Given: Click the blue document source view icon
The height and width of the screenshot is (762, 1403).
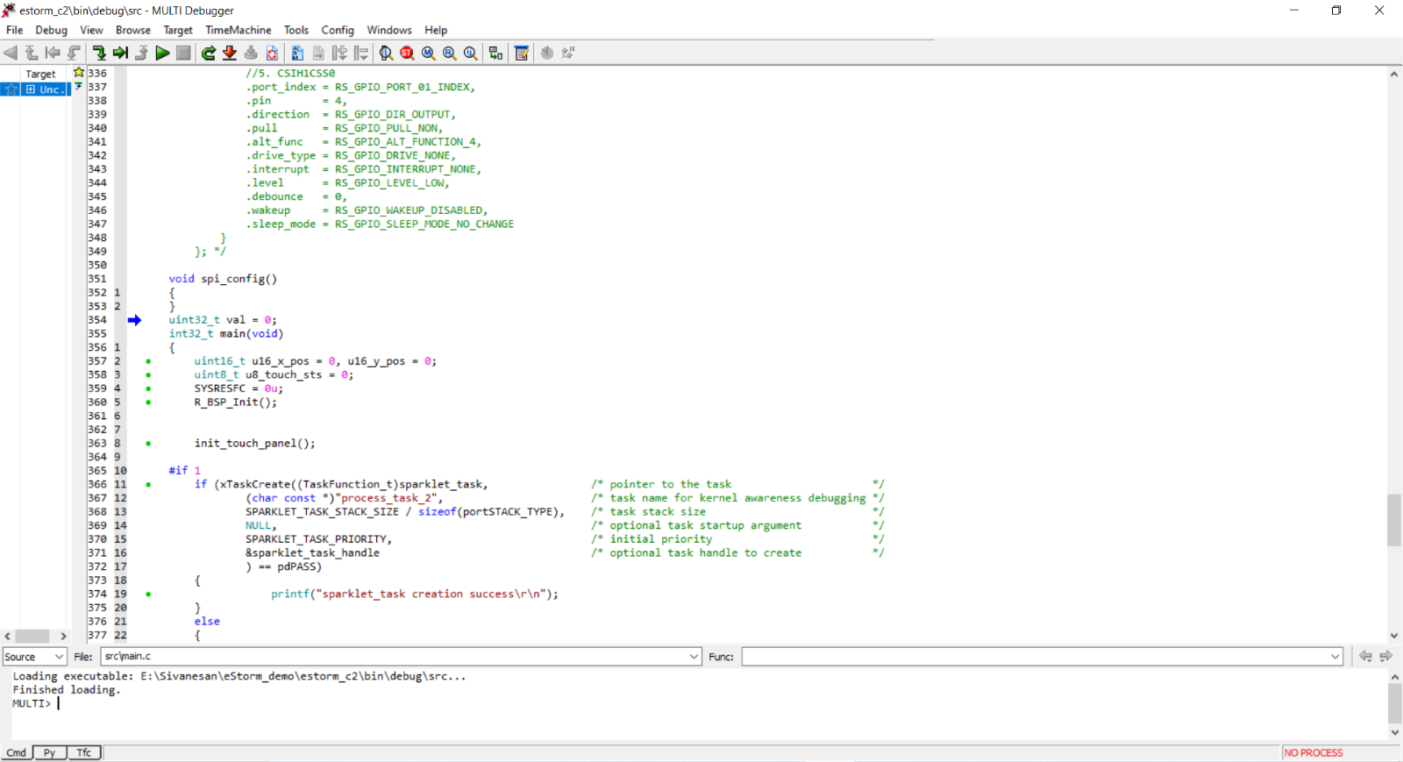Looking at the screenshot, I should point(297,53).
